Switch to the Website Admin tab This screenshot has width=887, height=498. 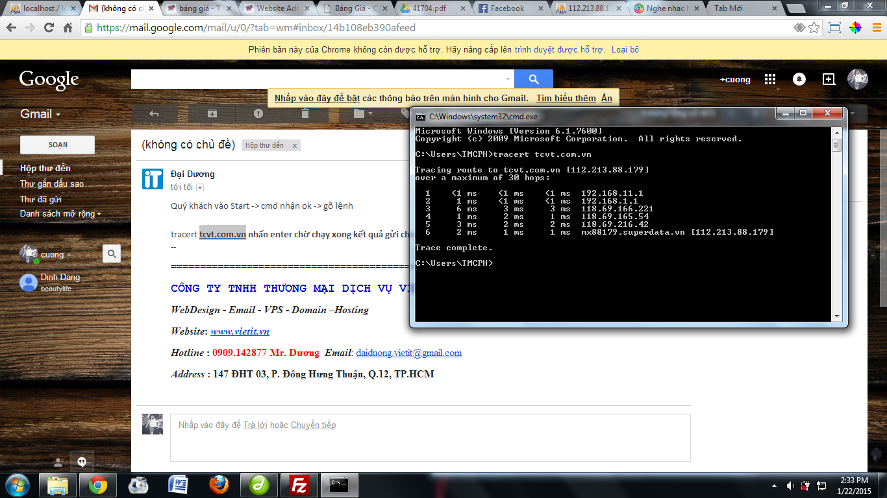click(276, 8)
